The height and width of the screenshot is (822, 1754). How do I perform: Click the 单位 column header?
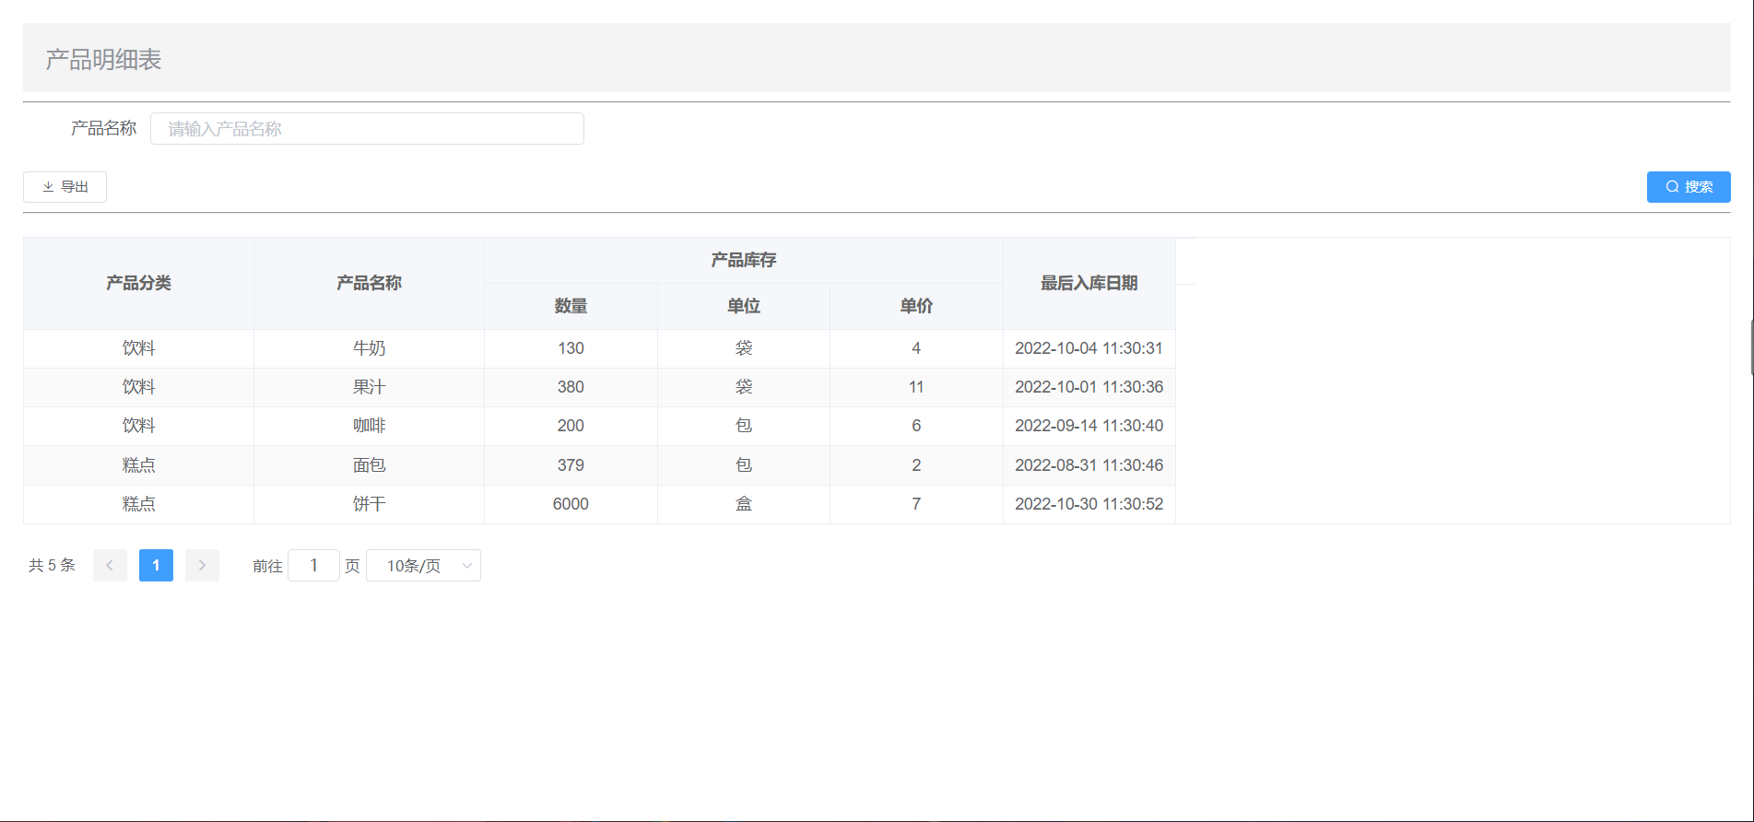(x=744, y=306)
